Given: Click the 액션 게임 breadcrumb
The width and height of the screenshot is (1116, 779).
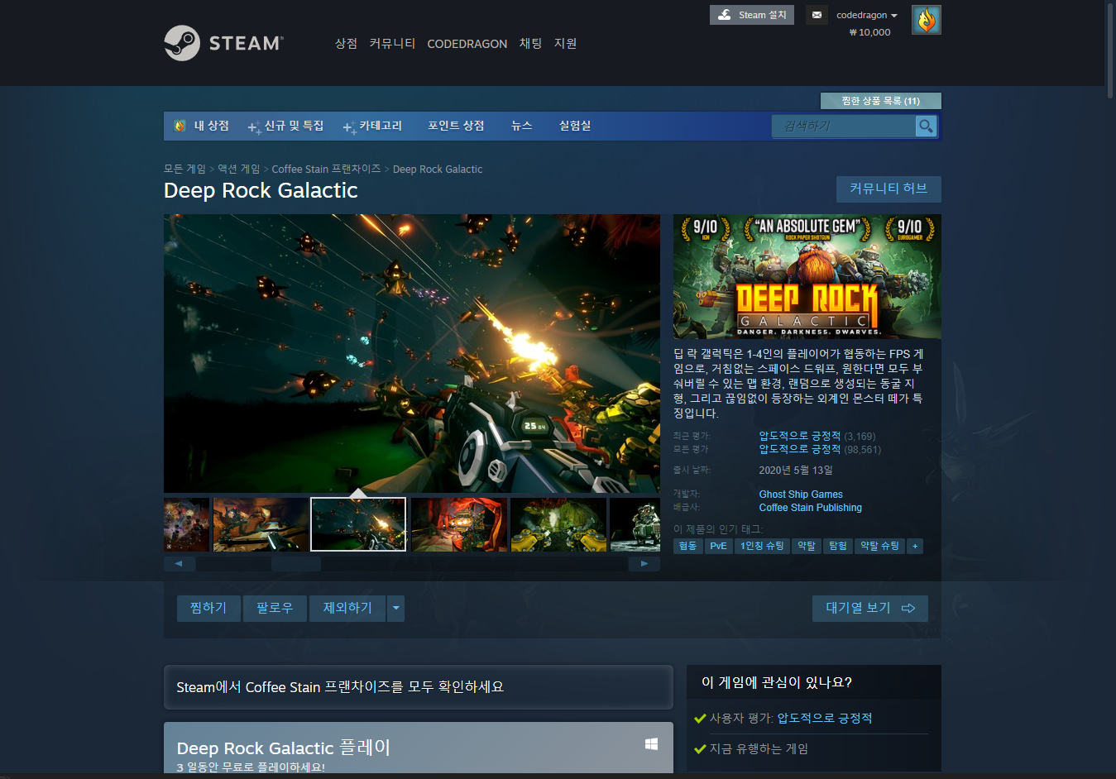Looking at the screenshot, I should coord(238,169).
